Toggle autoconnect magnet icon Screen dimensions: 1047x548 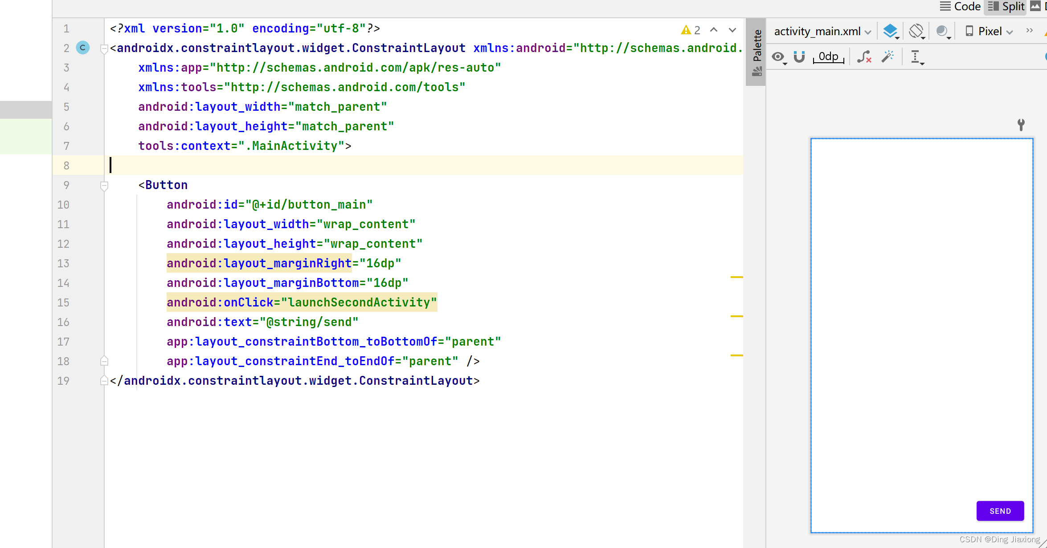tap(799, 57)
